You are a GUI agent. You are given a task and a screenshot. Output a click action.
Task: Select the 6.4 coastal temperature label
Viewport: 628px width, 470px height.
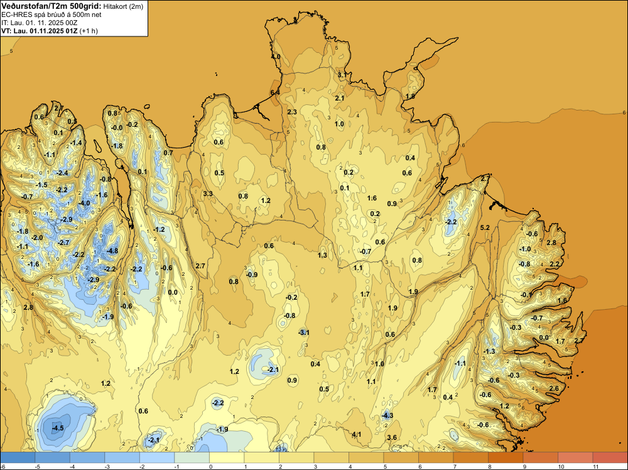click(x=275, y=92)
